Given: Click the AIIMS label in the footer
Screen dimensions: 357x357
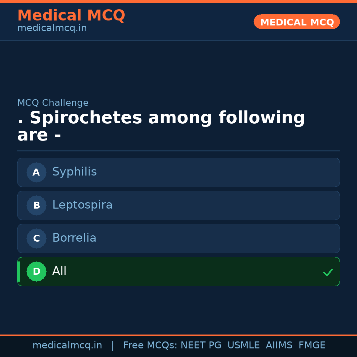Looking at the screenshot, I should [279, 345].
